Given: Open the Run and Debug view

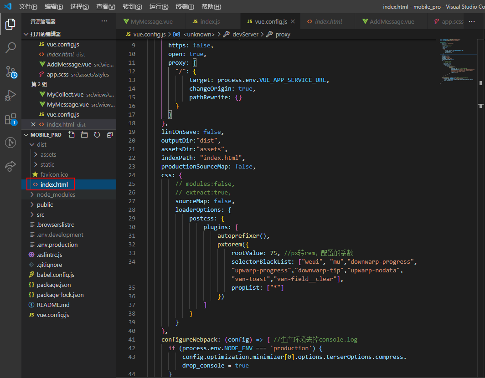Looking at the screenshot, I should click(x=10, y=95).
